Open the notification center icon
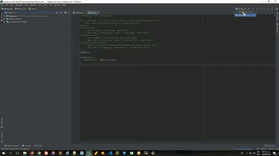The height and width of the screenshot is (156, 279). coord(275,153)
